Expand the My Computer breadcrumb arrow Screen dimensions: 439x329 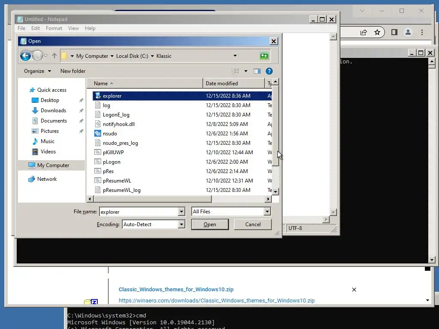point(112,56)
